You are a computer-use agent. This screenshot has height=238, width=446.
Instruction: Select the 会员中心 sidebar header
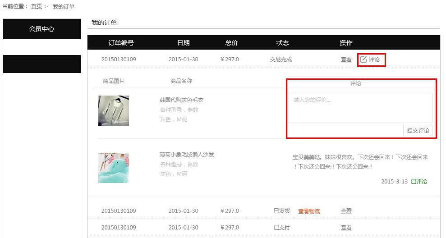pos(42,29)
